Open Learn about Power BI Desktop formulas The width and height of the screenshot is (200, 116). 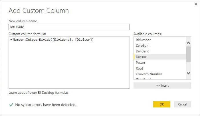39,93
